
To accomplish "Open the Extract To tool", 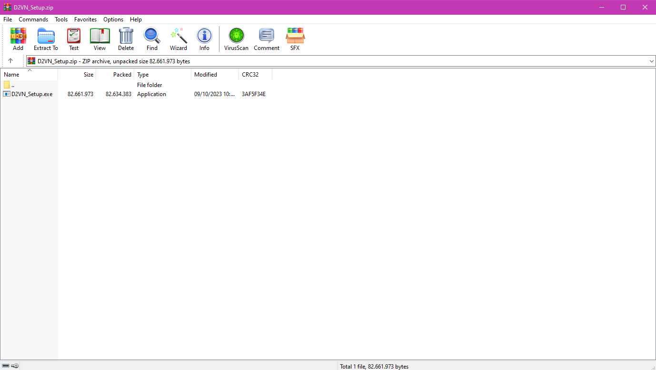I will click(46, 39).
